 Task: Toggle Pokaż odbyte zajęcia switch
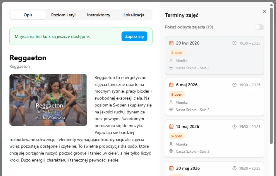coord(259,27)
